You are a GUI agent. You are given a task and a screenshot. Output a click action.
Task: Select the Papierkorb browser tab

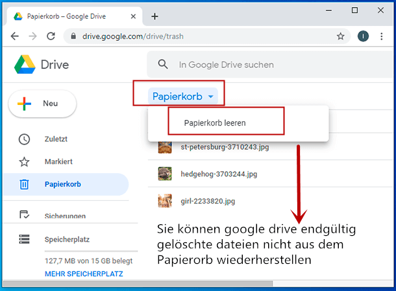73,16
